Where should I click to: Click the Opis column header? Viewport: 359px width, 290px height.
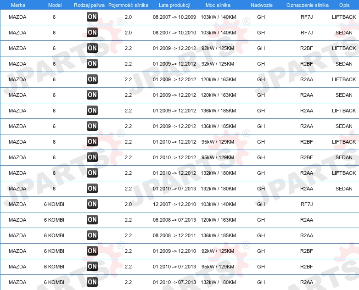pos(344,5)
